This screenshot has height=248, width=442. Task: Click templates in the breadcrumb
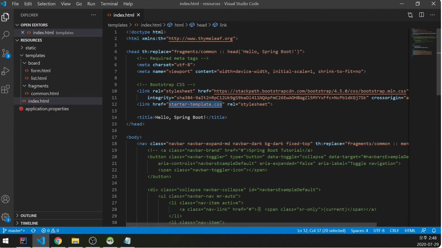point(118,25)
